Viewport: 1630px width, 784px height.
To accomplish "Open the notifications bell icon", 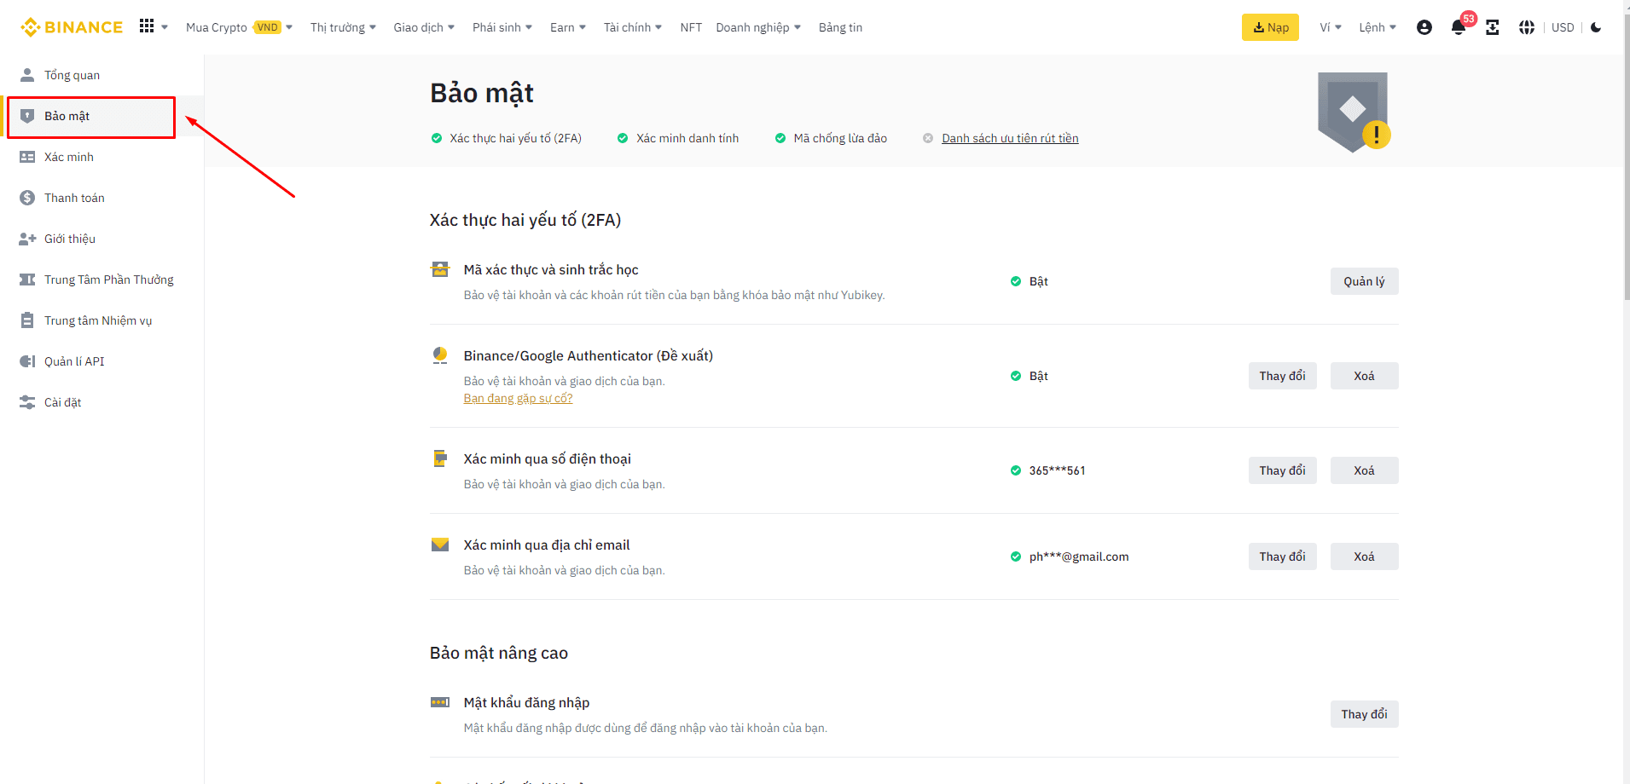I will [x=1458, y=27].
